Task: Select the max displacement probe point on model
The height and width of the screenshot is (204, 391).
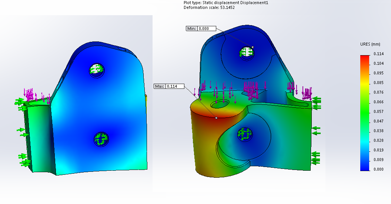Action: pos(216,118)
